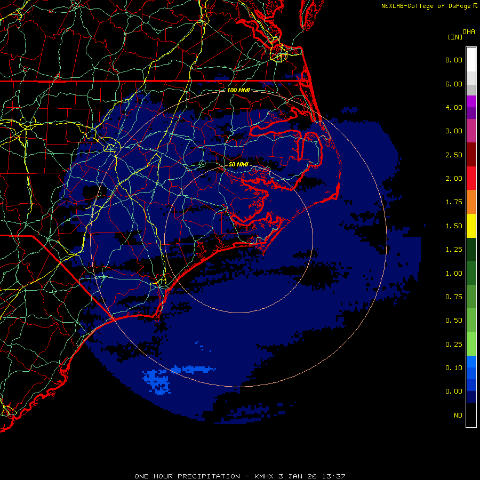
Task: Pick the yellow legend swatch at 1.50
Action: 471,226
